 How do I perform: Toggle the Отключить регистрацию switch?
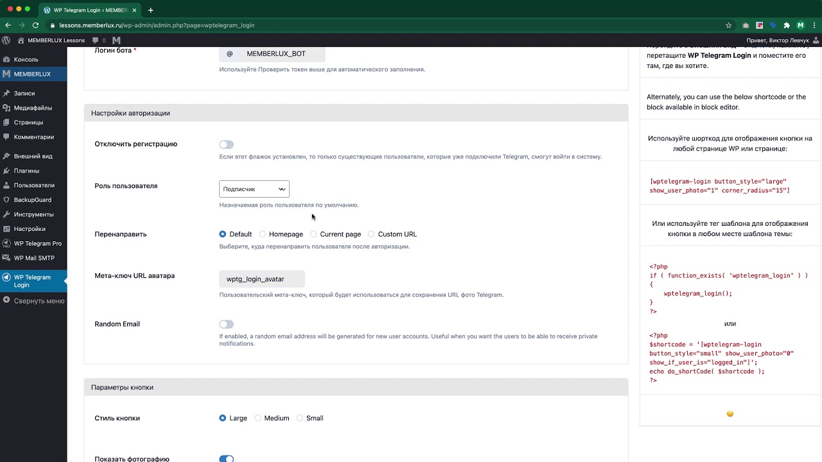click(226, 144)
